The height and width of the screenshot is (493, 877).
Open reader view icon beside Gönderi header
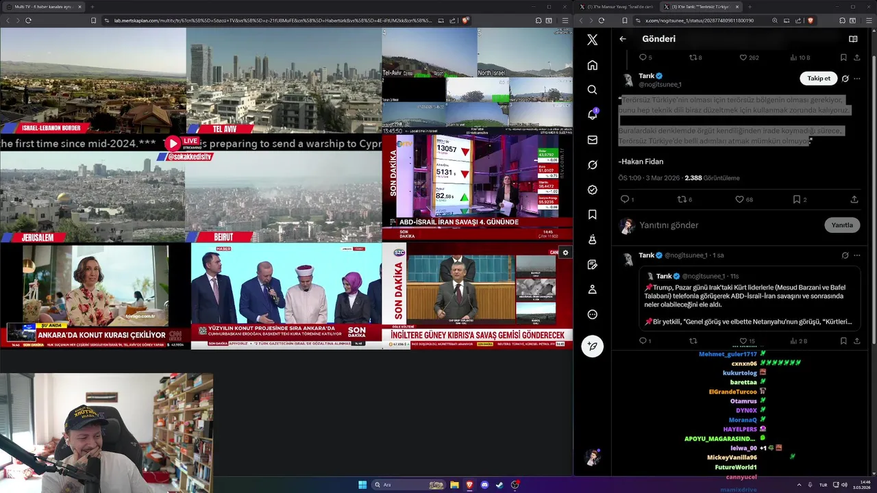pos(853,39)
